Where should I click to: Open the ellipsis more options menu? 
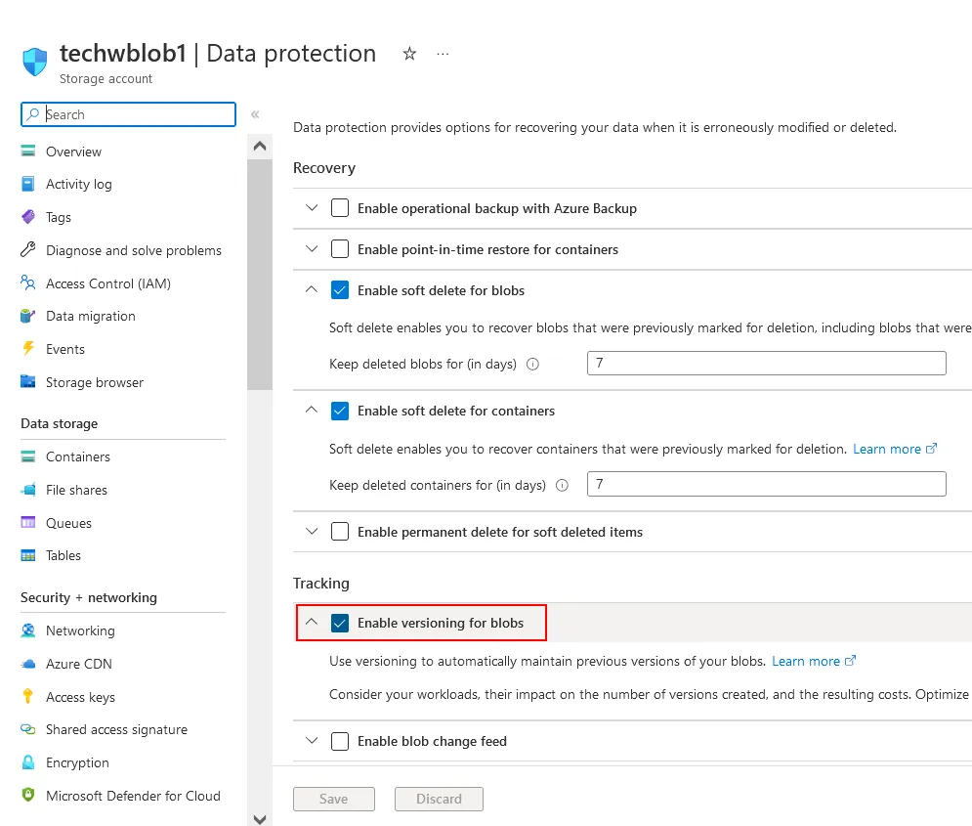443,55
